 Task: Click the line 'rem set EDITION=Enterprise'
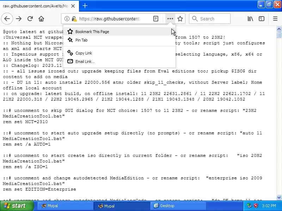(x=39, y=189)
